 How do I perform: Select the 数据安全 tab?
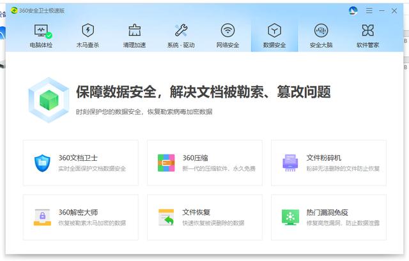pyautogui.click(x=274, y=35)
